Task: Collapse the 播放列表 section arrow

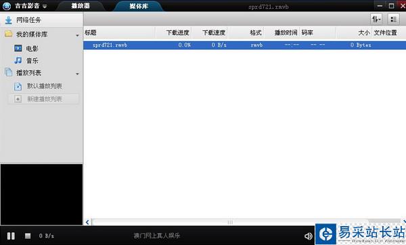Action: 77,74
